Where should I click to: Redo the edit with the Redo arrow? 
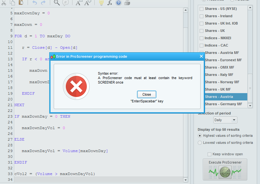click(43, 3)
